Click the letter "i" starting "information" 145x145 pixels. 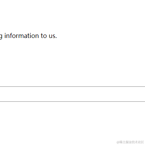[x=5, y=36]
